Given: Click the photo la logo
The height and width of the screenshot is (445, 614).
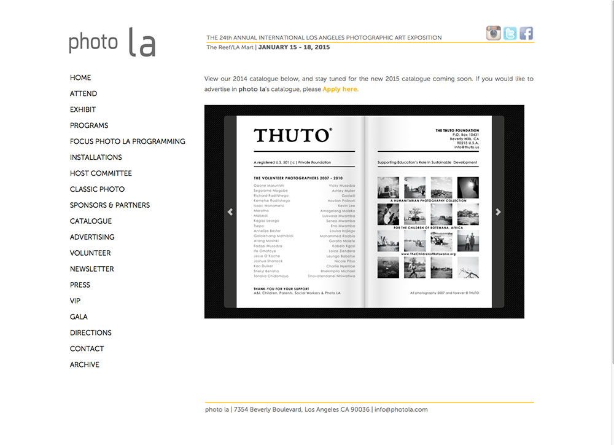Looking at the screenshot, I should (112, 42).
